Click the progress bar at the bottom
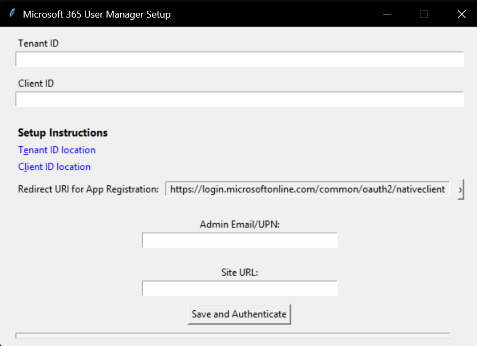This screenshot has width=477, height=346. [x=233, y=336]
